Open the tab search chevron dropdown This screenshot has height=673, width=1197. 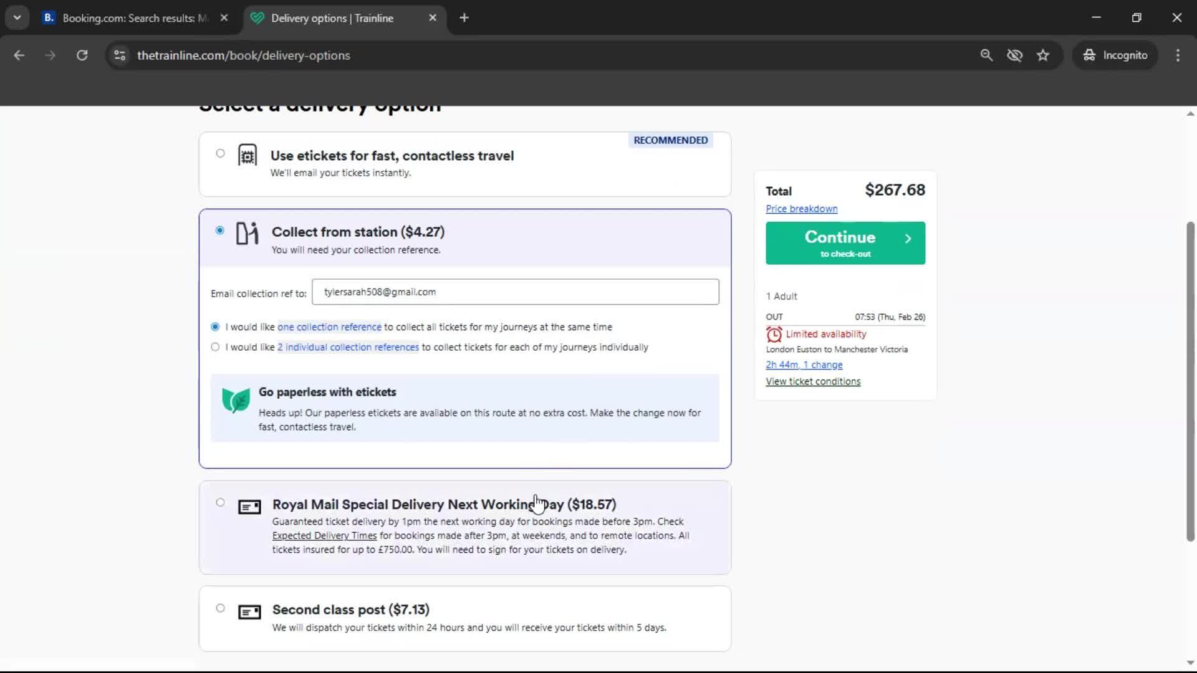(17, 17)
